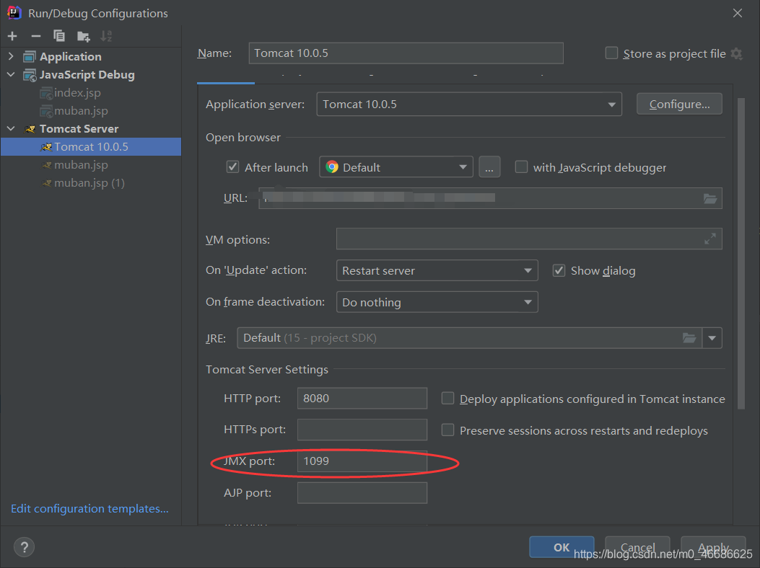This screenshot has width=760, height=568.
Task: Remove selected configuration with minus icon
Action: point(36,36)
